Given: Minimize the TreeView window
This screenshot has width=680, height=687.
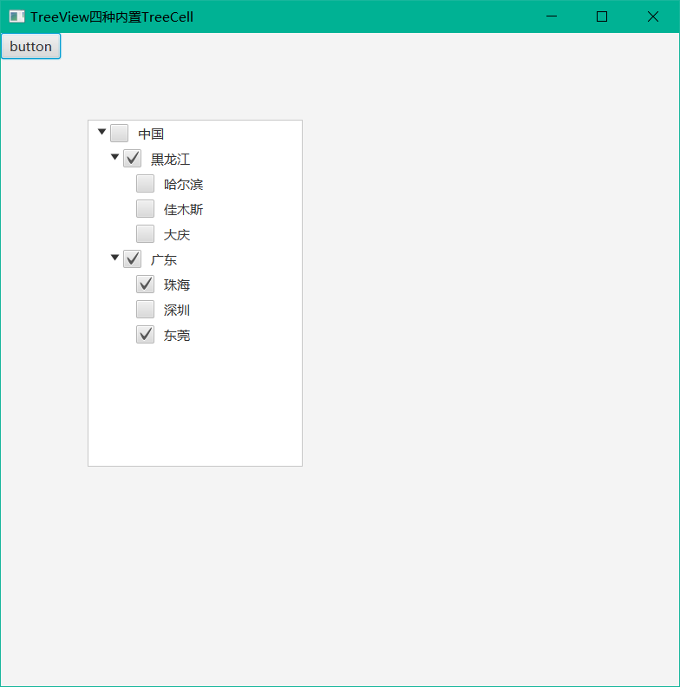Looking at the screenshot, I should [x=552, y=16].
